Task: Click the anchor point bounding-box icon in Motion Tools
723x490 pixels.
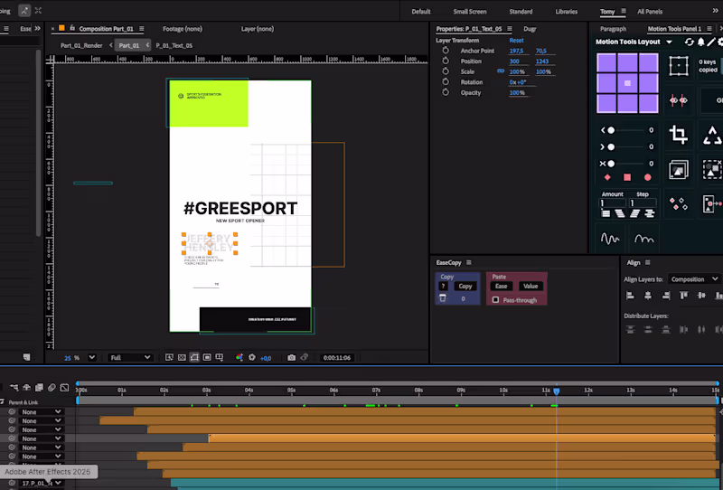Action: (679, 66)
